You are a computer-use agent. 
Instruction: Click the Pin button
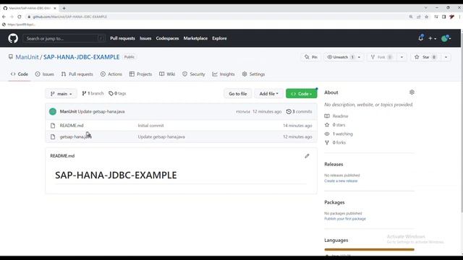pos(311,57)
